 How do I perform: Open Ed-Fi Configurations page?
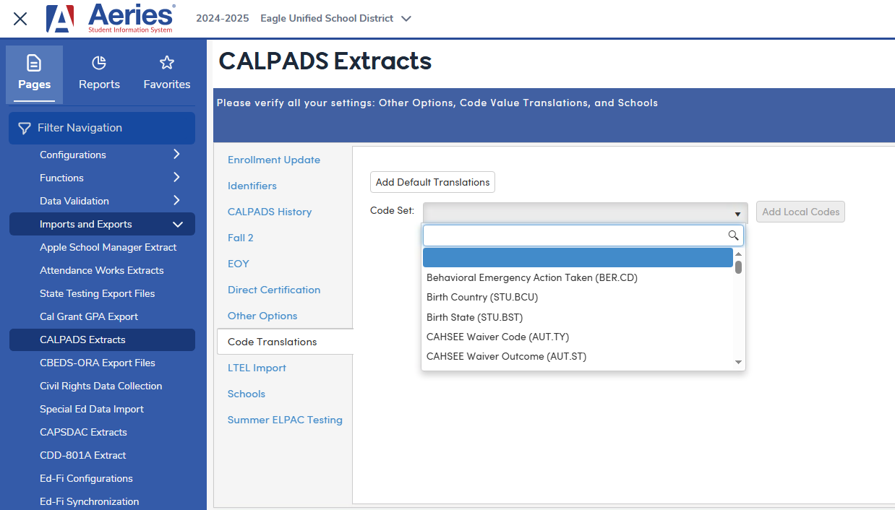(86, 478)
